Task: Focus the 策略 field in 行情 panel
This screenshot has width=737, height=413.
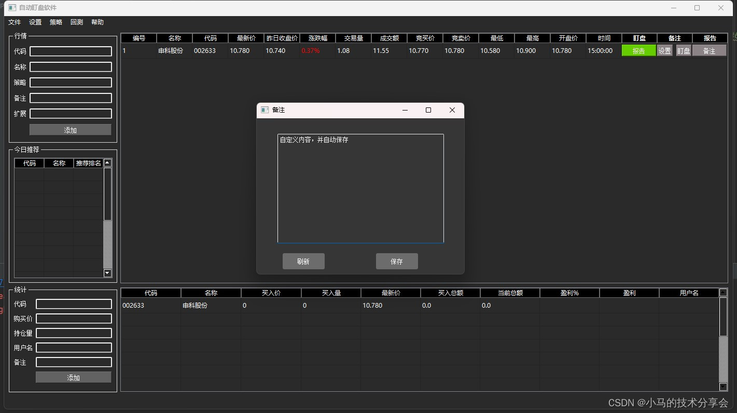Action: tap(71, 82)
